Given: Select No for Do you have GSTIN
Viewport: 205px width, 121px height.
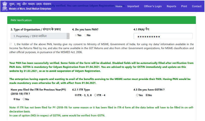Looking at the screenshot, I should point(147,95).
